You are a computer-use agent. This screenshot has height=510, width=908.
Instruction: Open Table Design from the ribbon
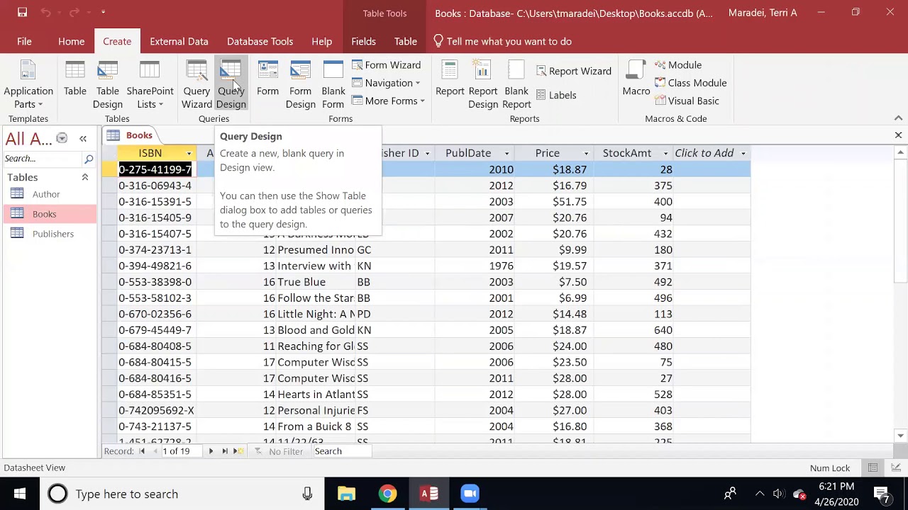107,84
